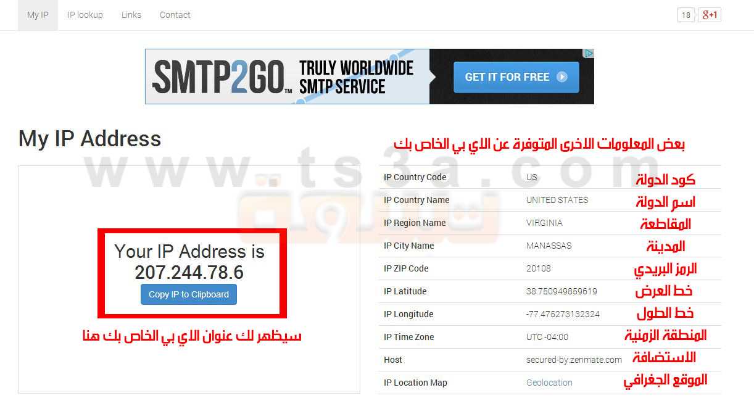This screenshot has width=754, height=398.
Task: Click the Google +1 button
Action: [710, 15]
